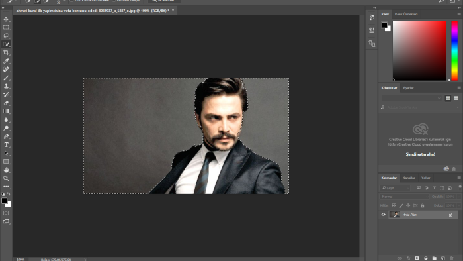Change screen mode at toolbar bottom
463x261 pixels.
(x=6, y=221)
